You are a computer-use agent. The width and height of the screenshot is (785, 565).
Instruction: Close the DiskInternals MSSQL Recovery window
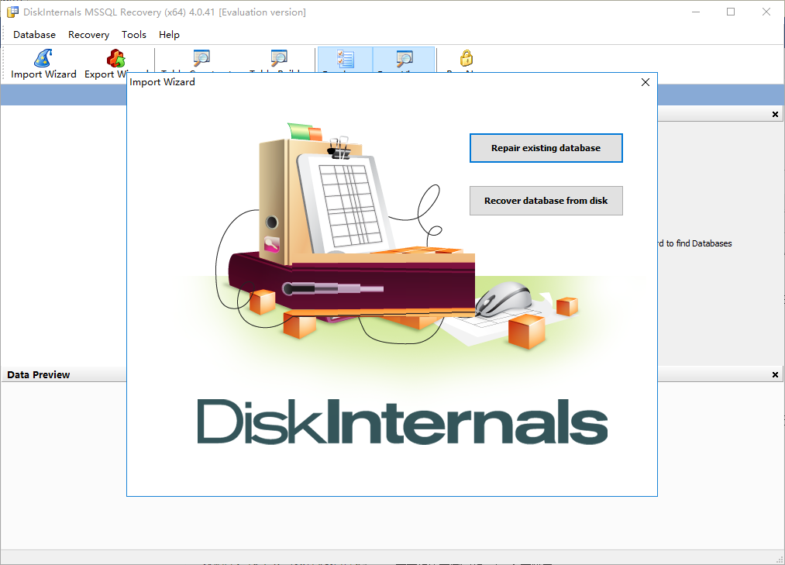point(766,12)
